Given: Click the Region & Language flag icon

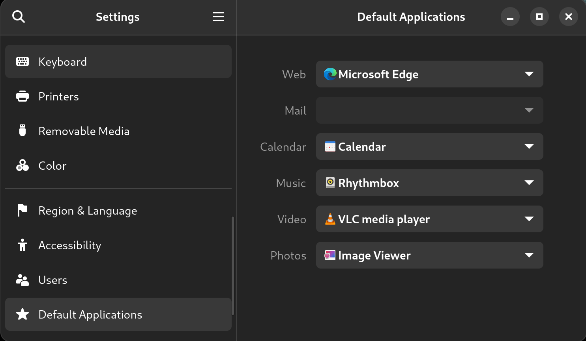Looking at the screenshot, I should 22,210.
